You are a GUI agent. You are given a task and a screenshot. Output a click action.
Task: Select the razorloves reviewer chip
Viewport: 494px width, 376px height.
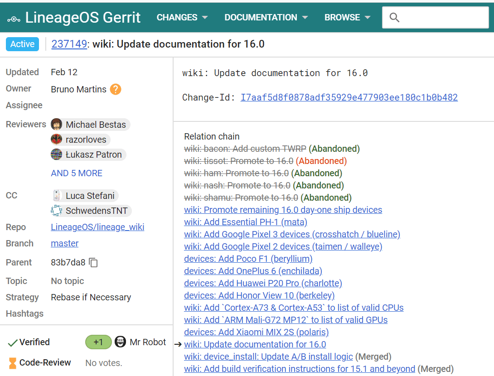pyautogui.click(x=81, y=139)
